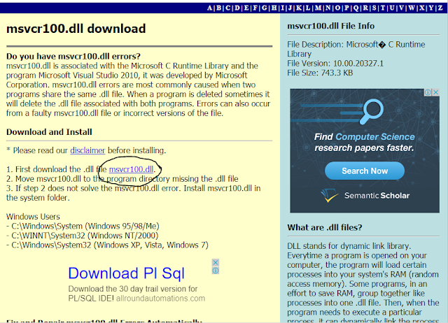Click the info icon on Download Pl Sql ad
This screenshot has width=448, height=323.
click(x=216, y=270)
